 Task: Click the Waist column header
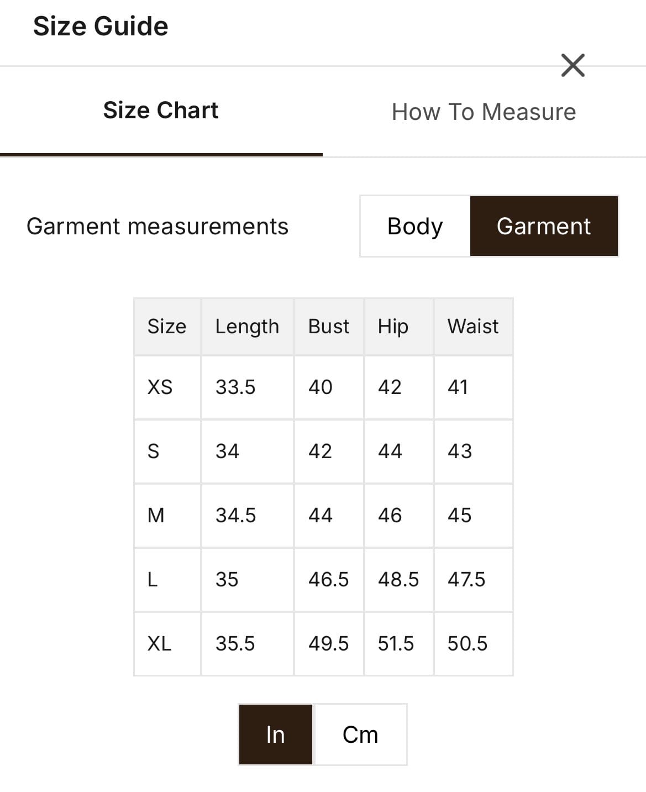coord(473,326)
